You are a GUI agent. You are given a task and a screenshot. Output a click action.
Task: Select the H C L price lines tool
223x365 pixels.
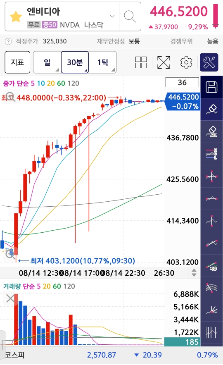[x=211, y=154]
